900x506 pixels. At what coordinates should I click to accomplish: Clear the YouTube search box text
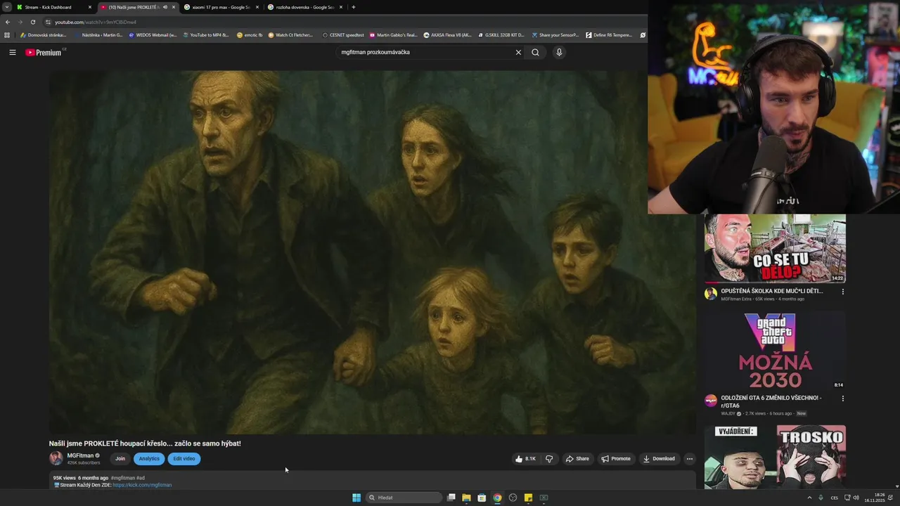point(518,52)
